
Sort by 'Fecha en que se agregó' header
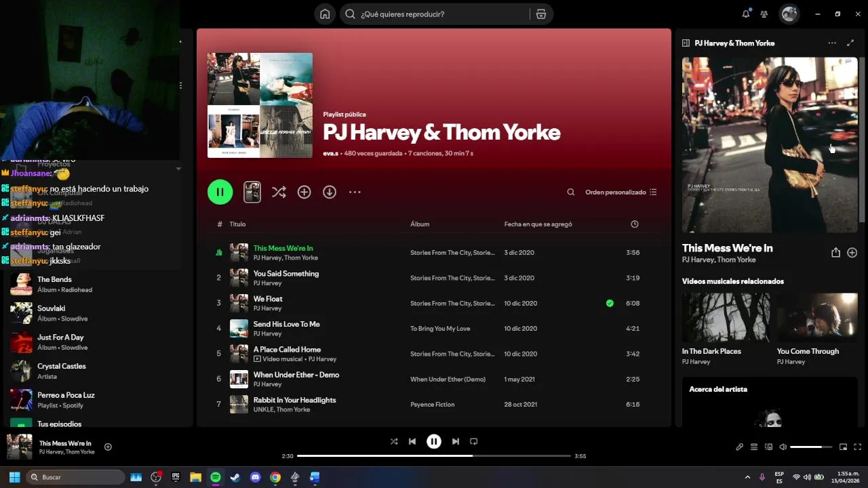pyautogui.click(x=538, y=224)
